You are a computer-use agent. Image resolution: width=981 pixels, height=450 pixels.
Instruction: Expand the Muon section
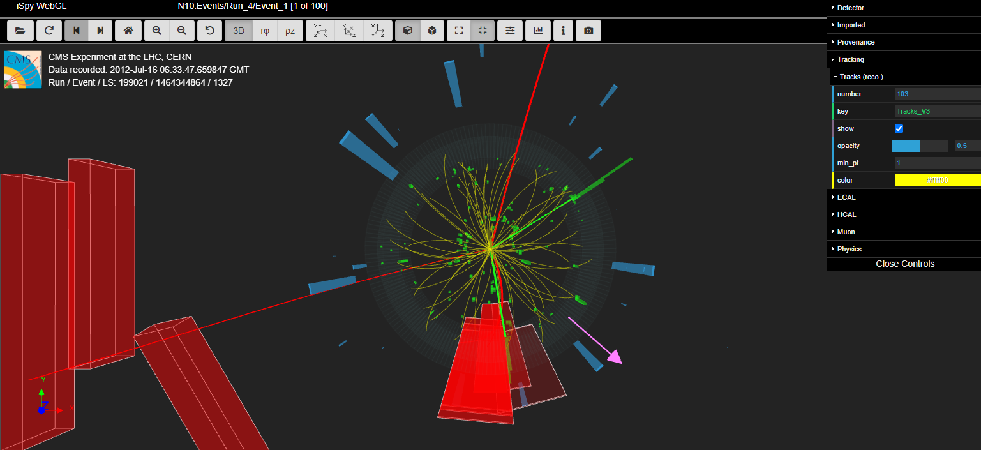coord(846,232)
